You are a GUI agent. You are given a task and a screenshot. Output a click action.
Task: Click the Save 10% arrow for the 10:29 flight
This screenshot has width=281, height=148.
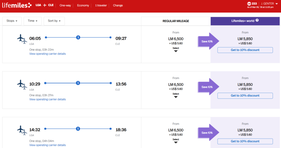point(209,87)
